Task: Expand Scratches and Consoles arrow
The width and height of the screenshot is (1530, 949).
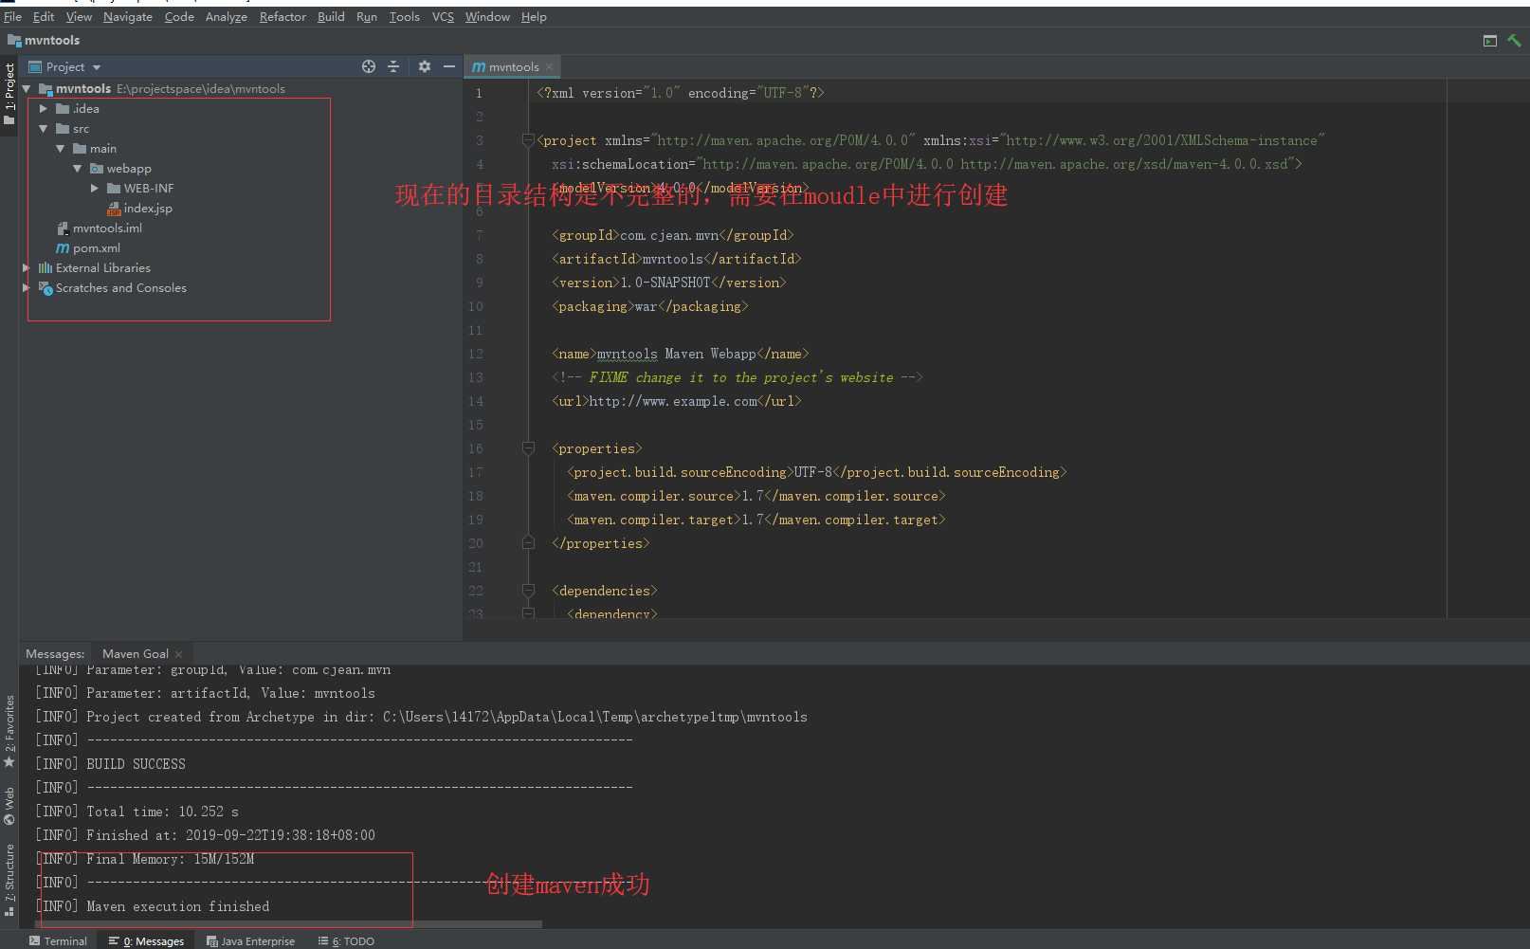Action: 27,288
